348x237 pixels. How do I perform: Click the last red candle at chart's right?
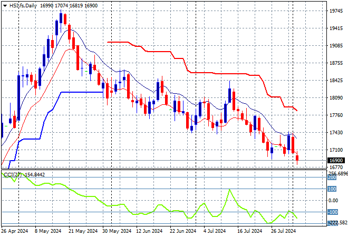point(297,158)
